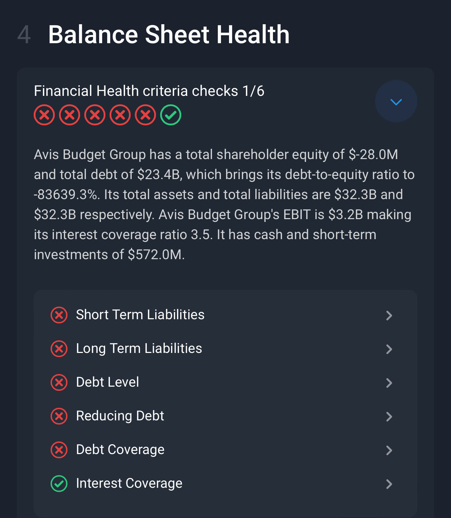Click the red cross beside Long Term Liabilities

coord(59,349)
